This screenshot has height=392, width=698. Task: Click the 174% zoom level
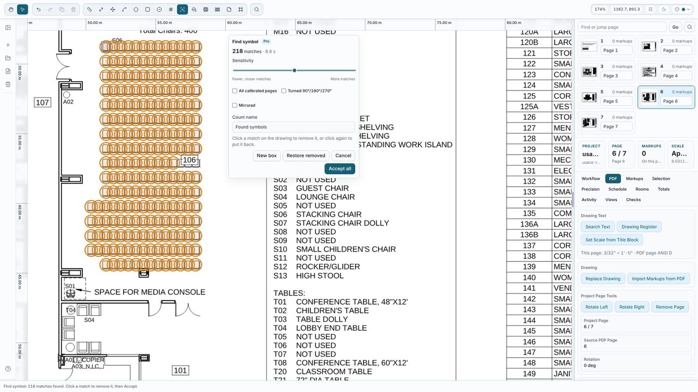click(x=600, y=9)
